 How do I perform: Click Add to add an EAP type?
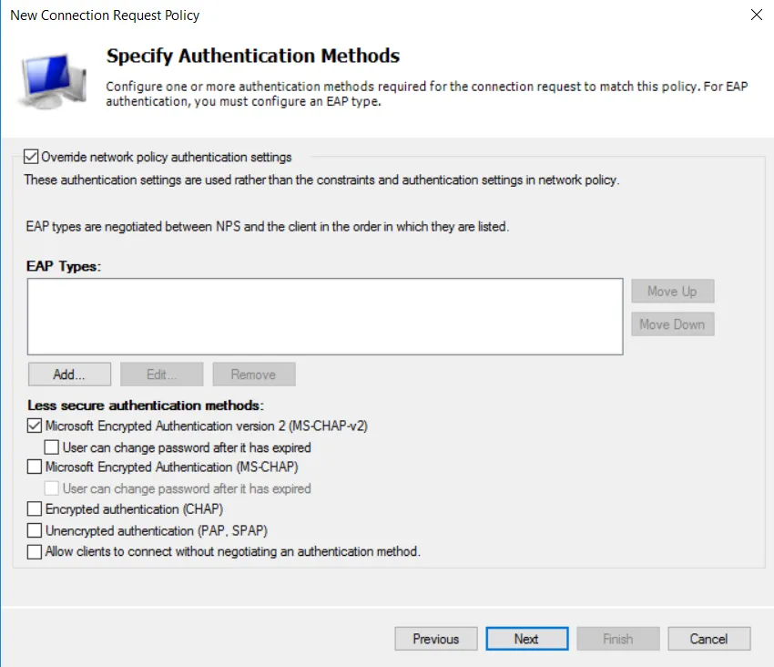[x=69, y=374]
